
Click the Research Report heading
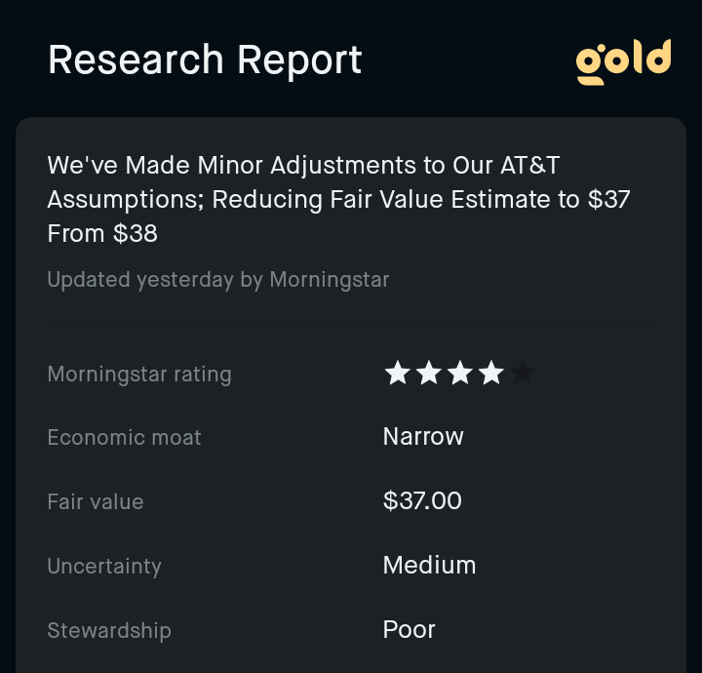coord(205,59)
